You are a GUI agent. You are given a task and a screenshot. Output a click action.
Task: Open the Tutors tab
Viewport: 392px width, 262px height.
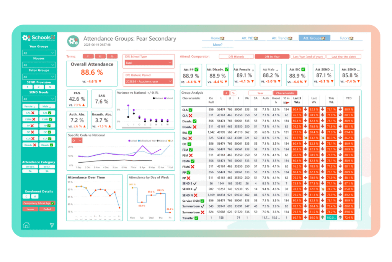pos(346,38)
